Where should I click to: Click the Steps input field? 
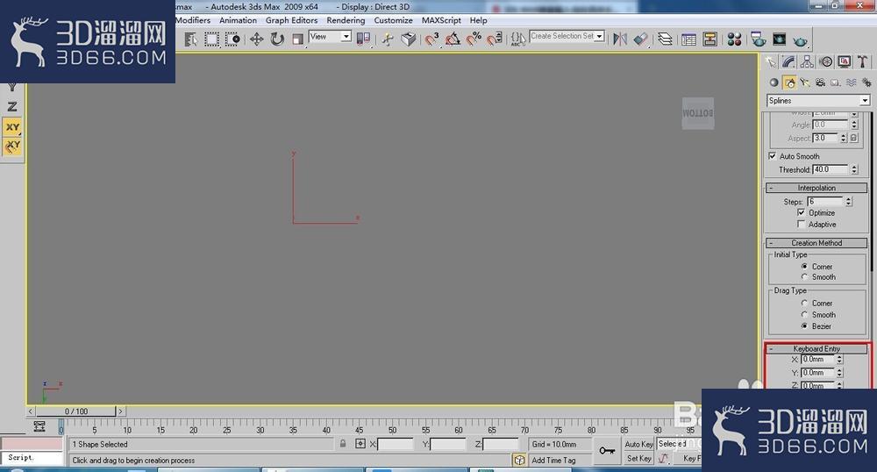pos(825,201)
